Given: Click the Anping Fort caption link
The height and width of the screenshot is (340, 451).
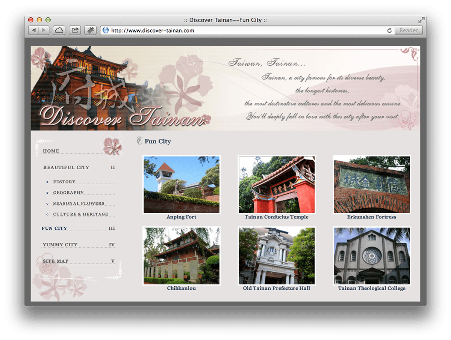Looking at the screenshot, I should (x=182, y=217).
